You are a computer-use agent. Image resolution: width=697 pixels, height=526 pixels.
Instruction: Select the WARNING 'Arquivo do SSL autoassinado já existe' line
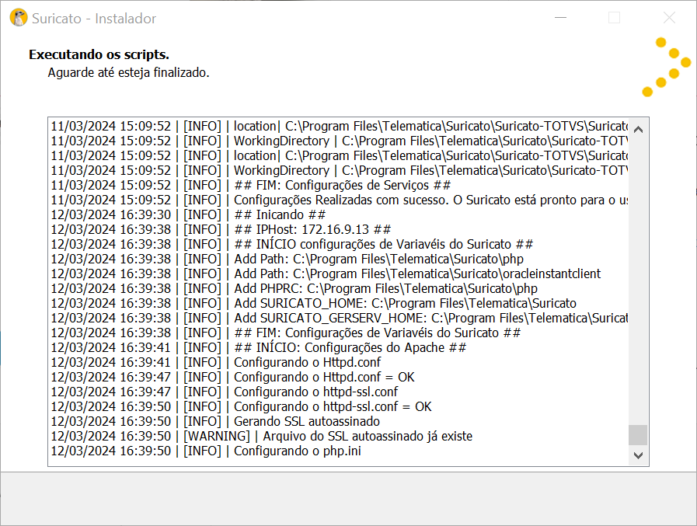tap(261, 436)
